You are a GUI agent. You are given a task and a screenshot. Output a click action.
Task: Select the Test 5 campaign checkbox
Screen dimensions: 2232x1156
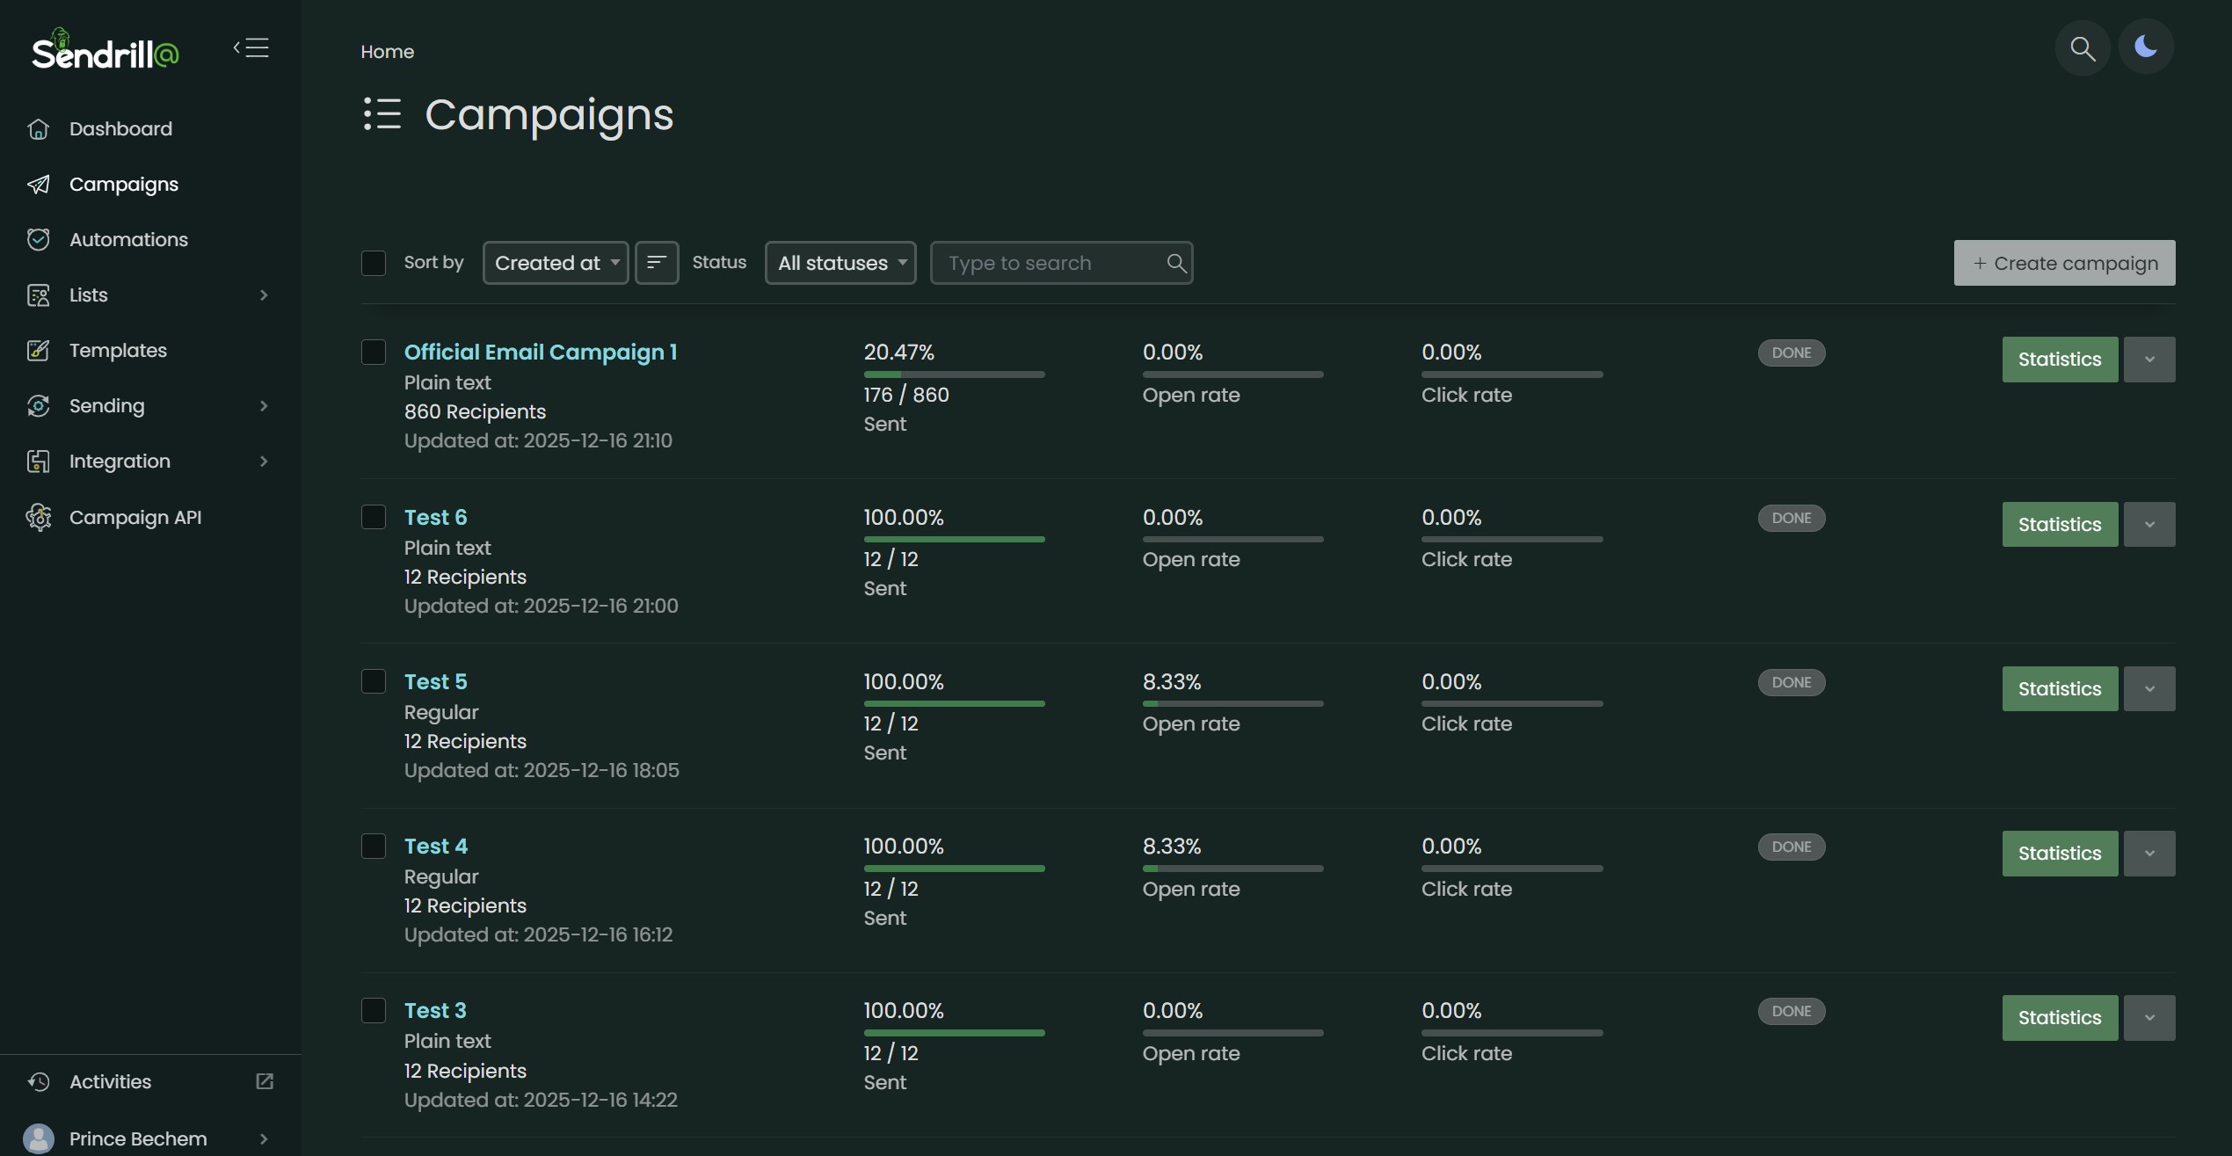(374, 681)
